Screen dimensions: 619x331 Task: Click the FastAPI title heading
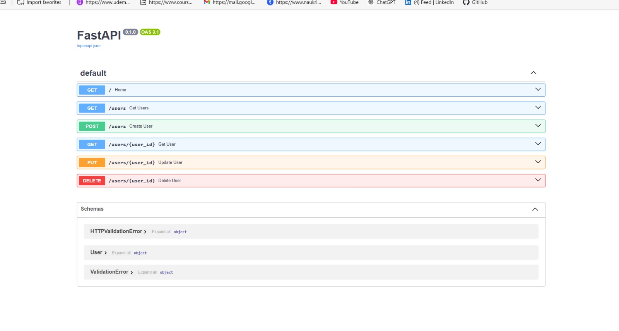click(x=99, y=35)
